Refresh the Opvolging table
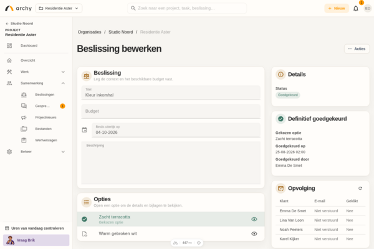374x249 pixels. (x=360, y=188)
